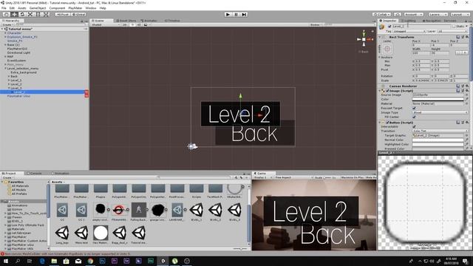The height and width of the screenshot is (266, 473).
Task: Switch to the Console tab
Action: click(x=34, y=173)
